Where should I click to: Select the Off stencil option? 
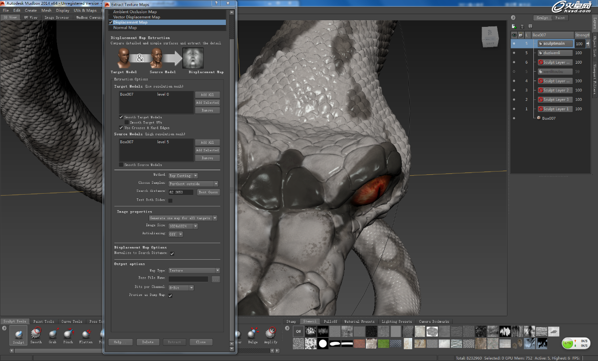299,331
